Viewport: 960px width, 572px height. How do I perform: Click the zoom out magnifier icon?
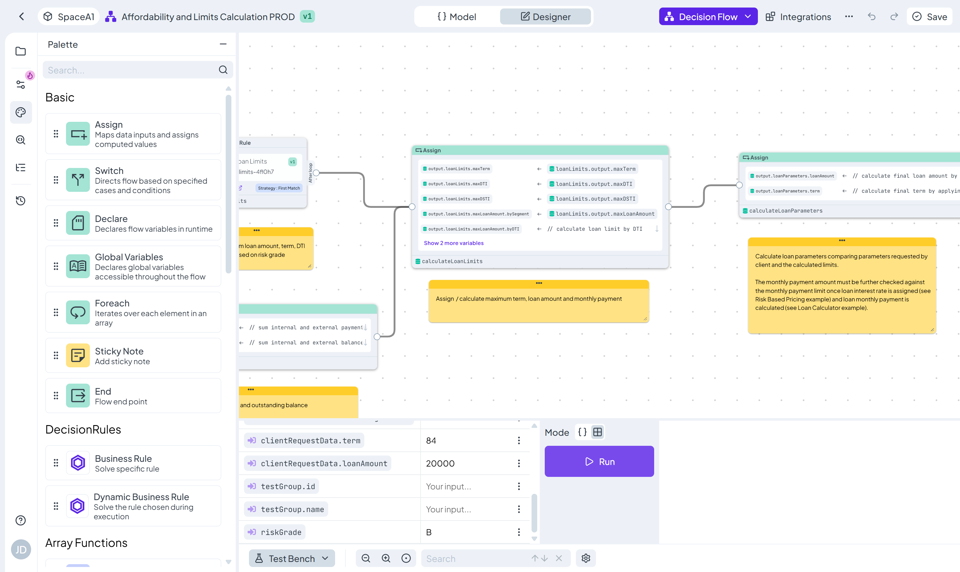pos(365,558)
